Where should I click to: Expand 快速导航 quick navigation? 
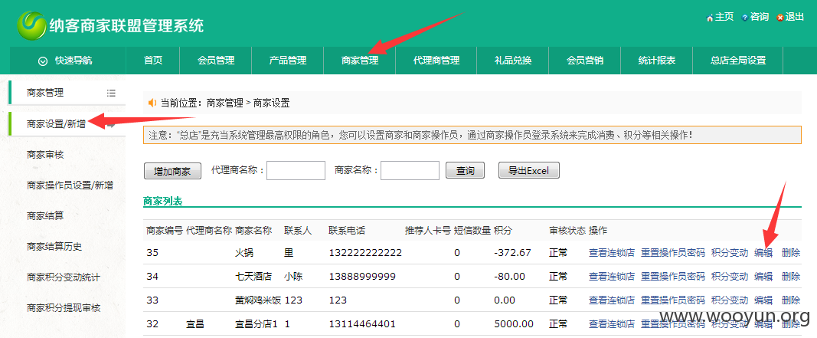click(x=67, y=61)
